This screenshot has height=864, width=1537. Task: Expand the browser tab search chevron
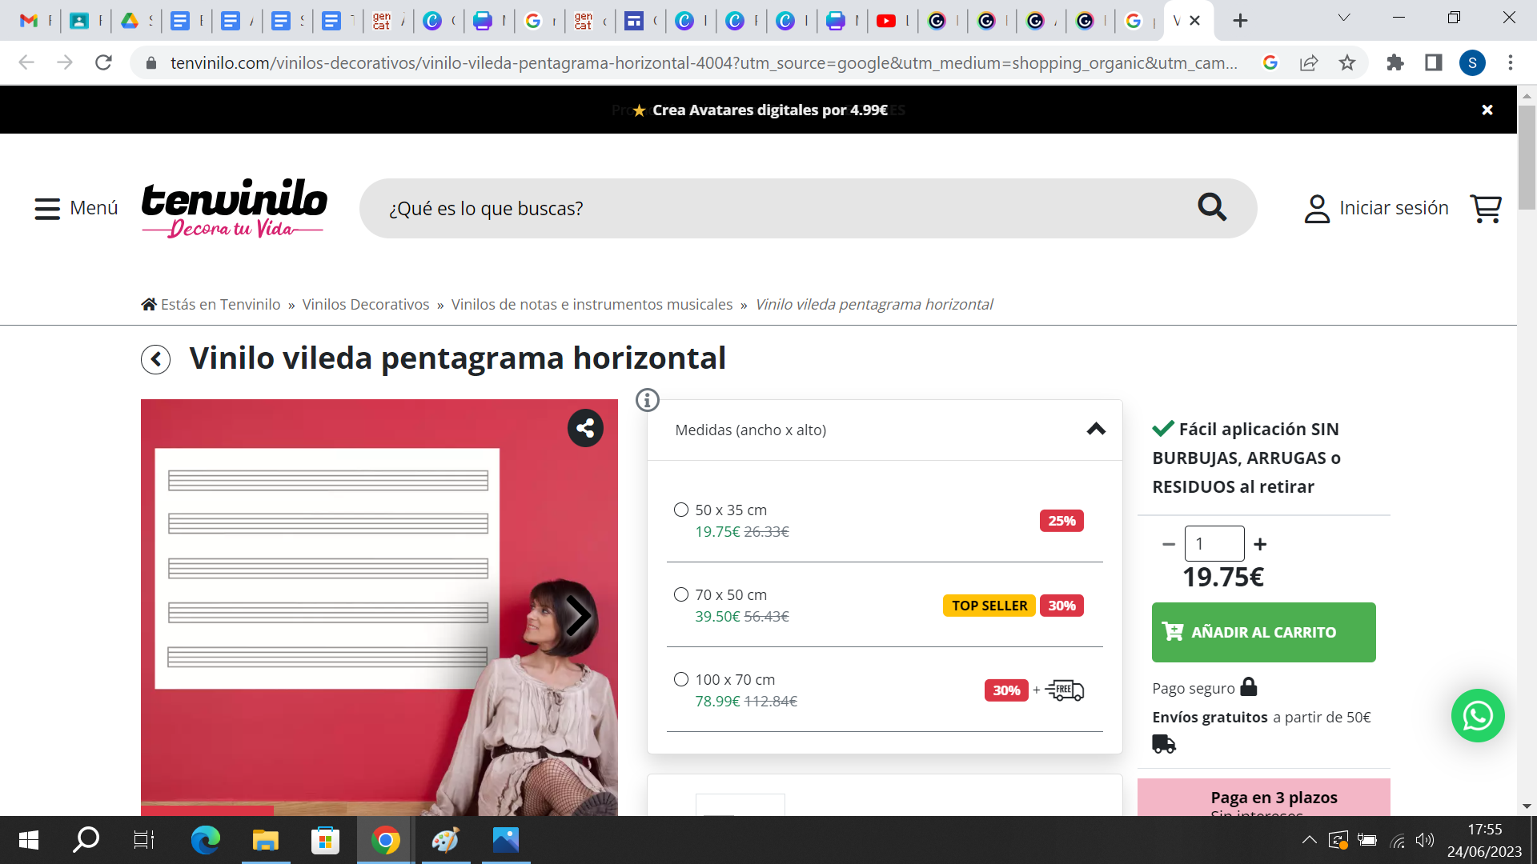pyautogui.click(x=1342, y=16)
